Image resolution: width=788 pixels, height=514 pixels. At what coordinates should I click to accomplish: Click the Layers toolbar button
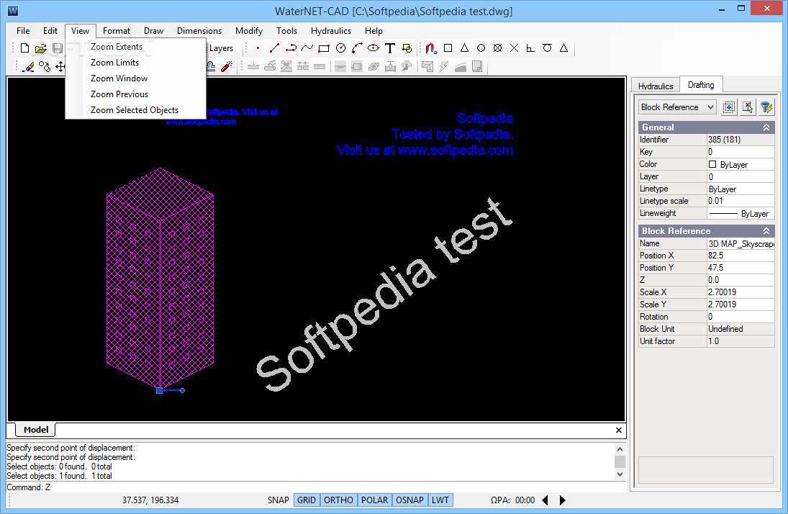pos(221,48)
